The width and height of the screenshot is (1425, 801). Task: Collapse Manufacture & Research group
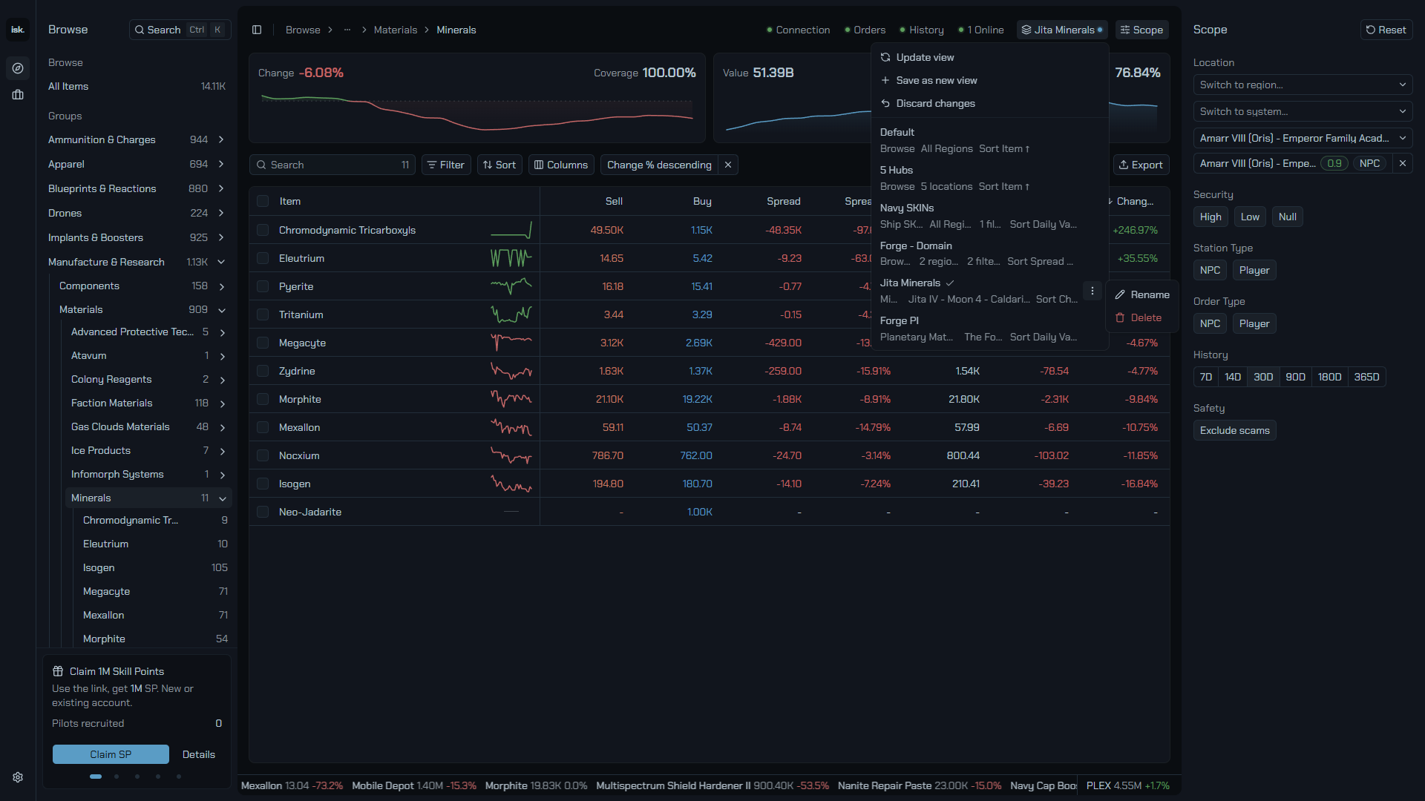click(x=221, y=262)
